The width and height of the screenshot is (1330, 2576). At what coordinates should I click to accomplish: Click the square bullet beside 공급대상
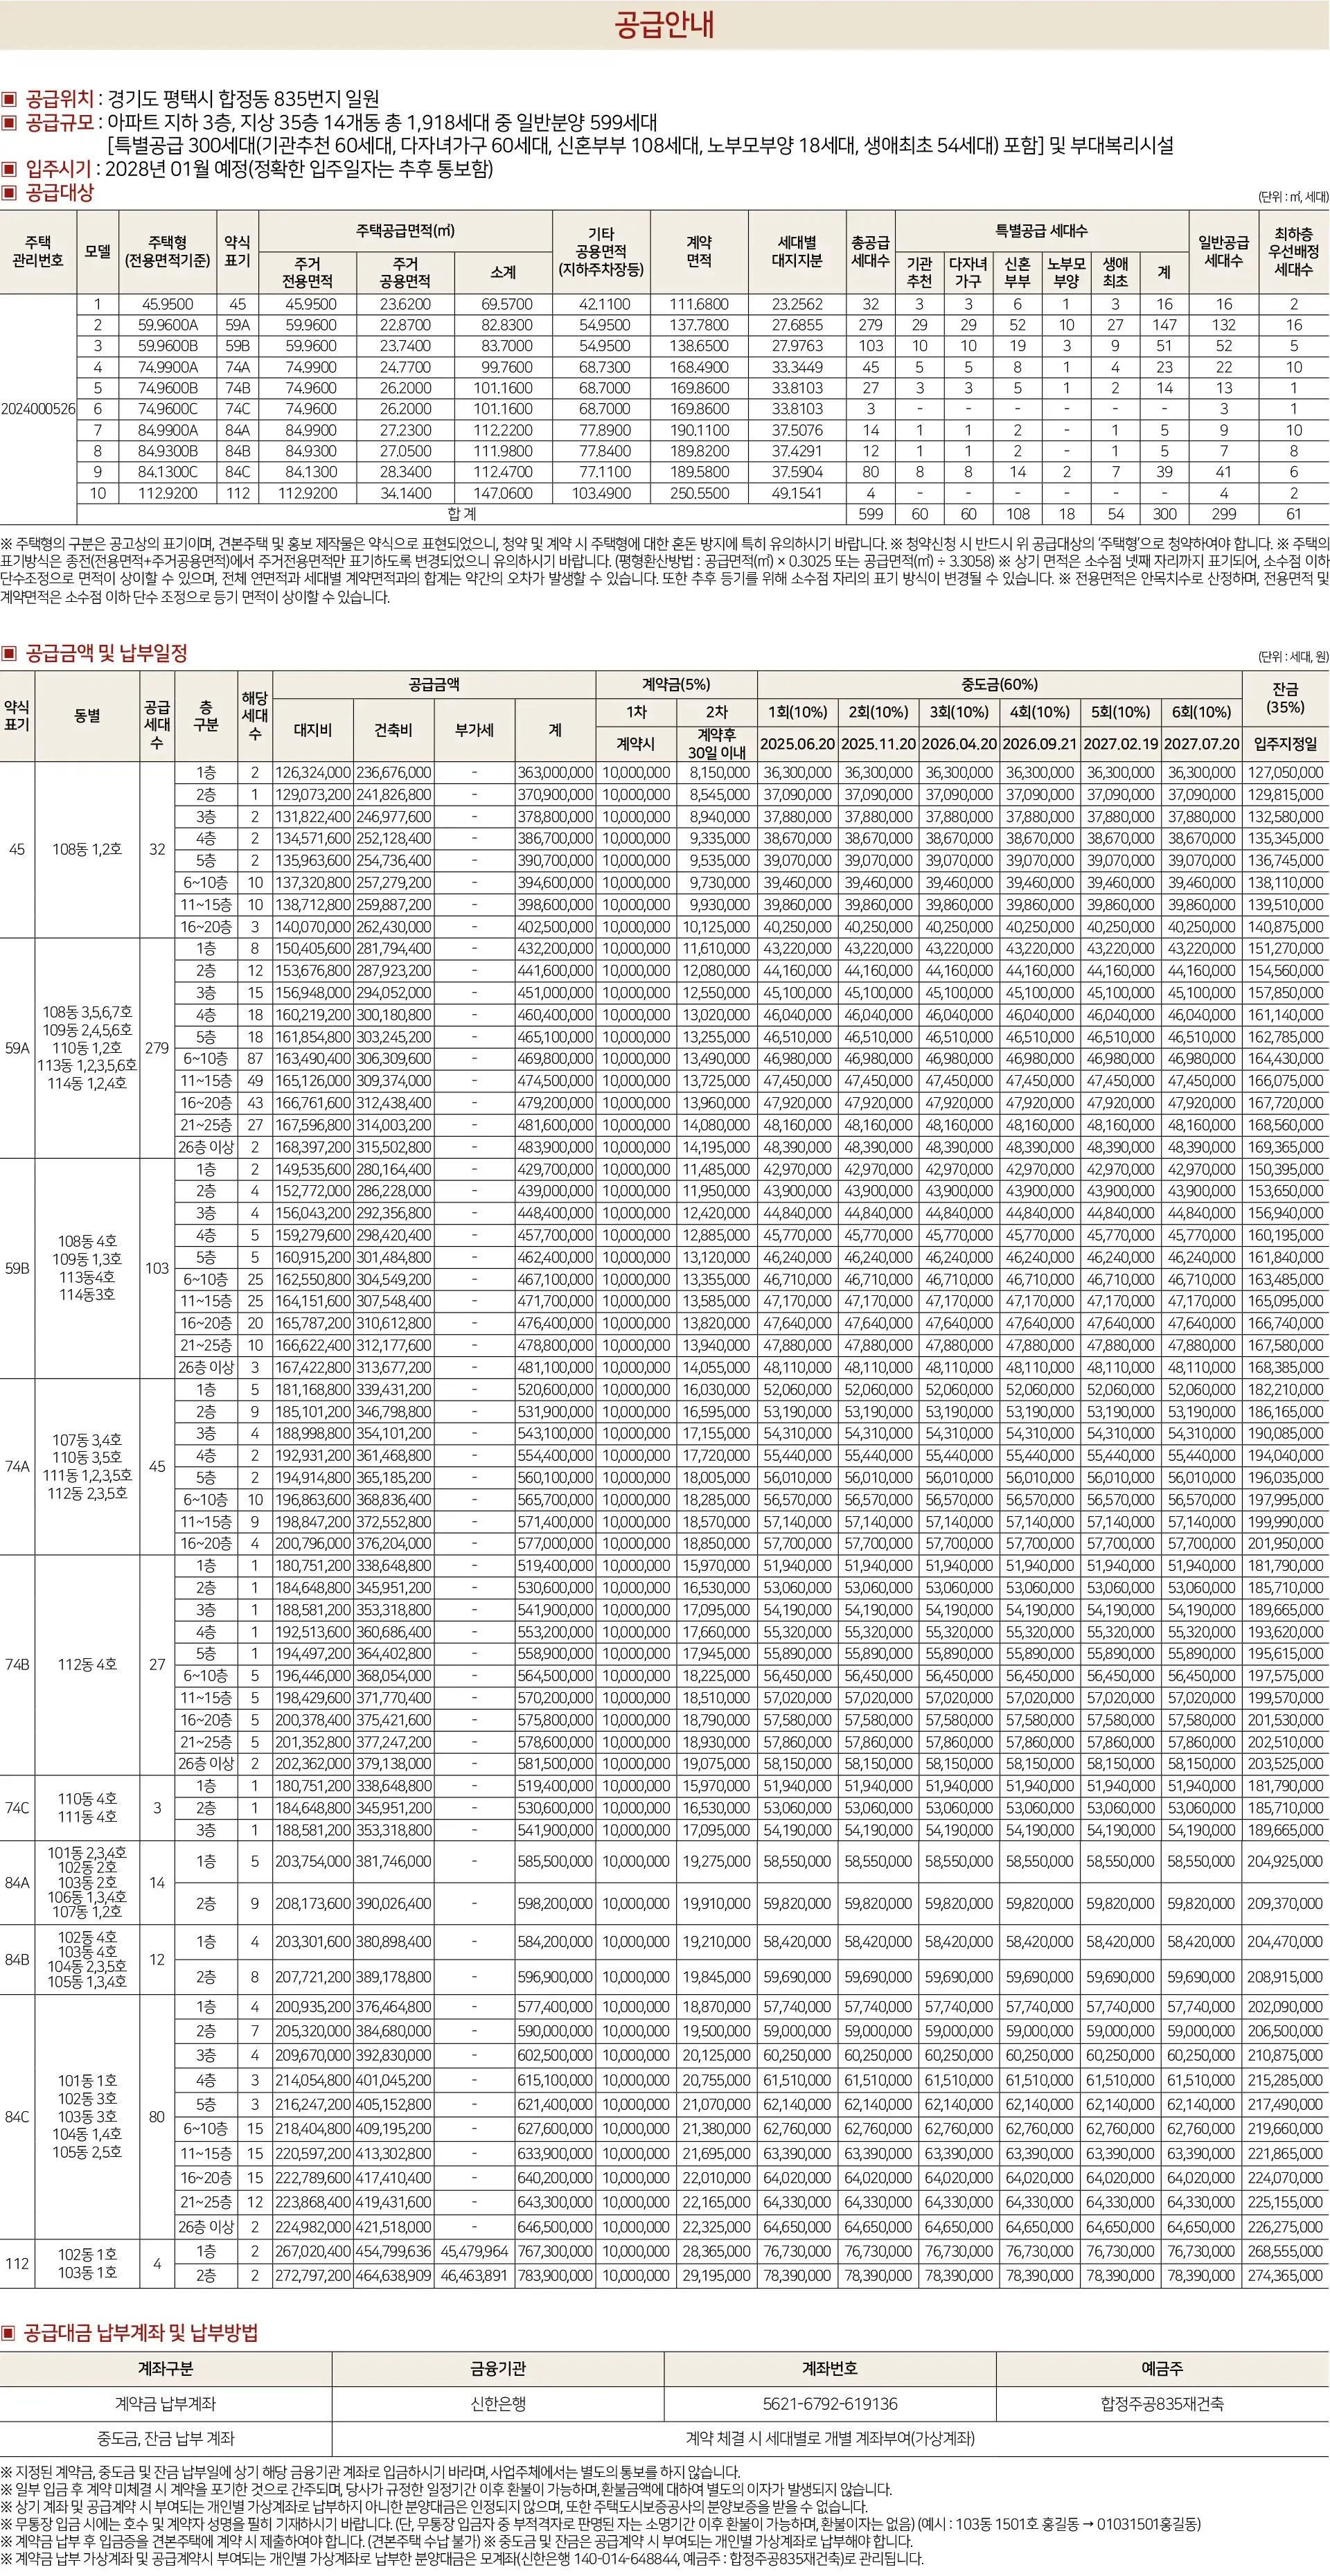[9, 193]
